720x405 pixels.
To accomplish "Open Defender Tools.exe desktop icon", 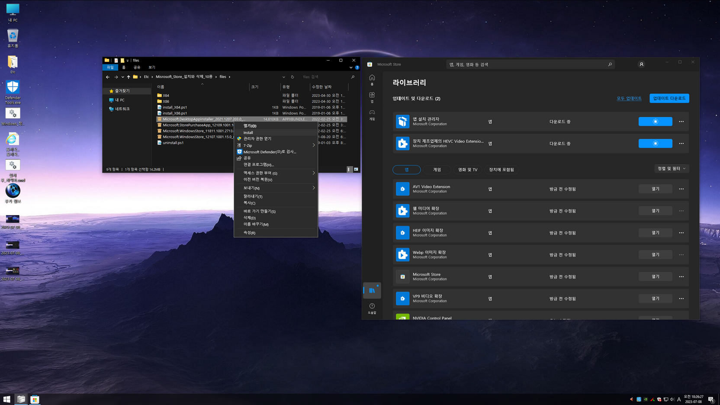I will (x=13, y=92).
